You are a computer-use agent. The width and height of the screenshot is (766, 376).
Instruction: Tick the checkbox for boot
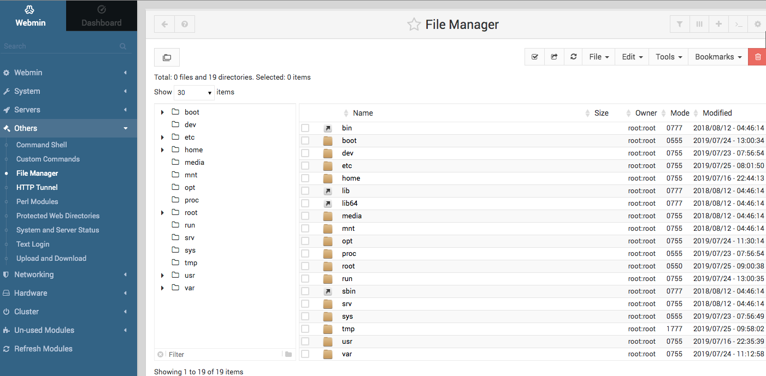click(x=305, y=141)
